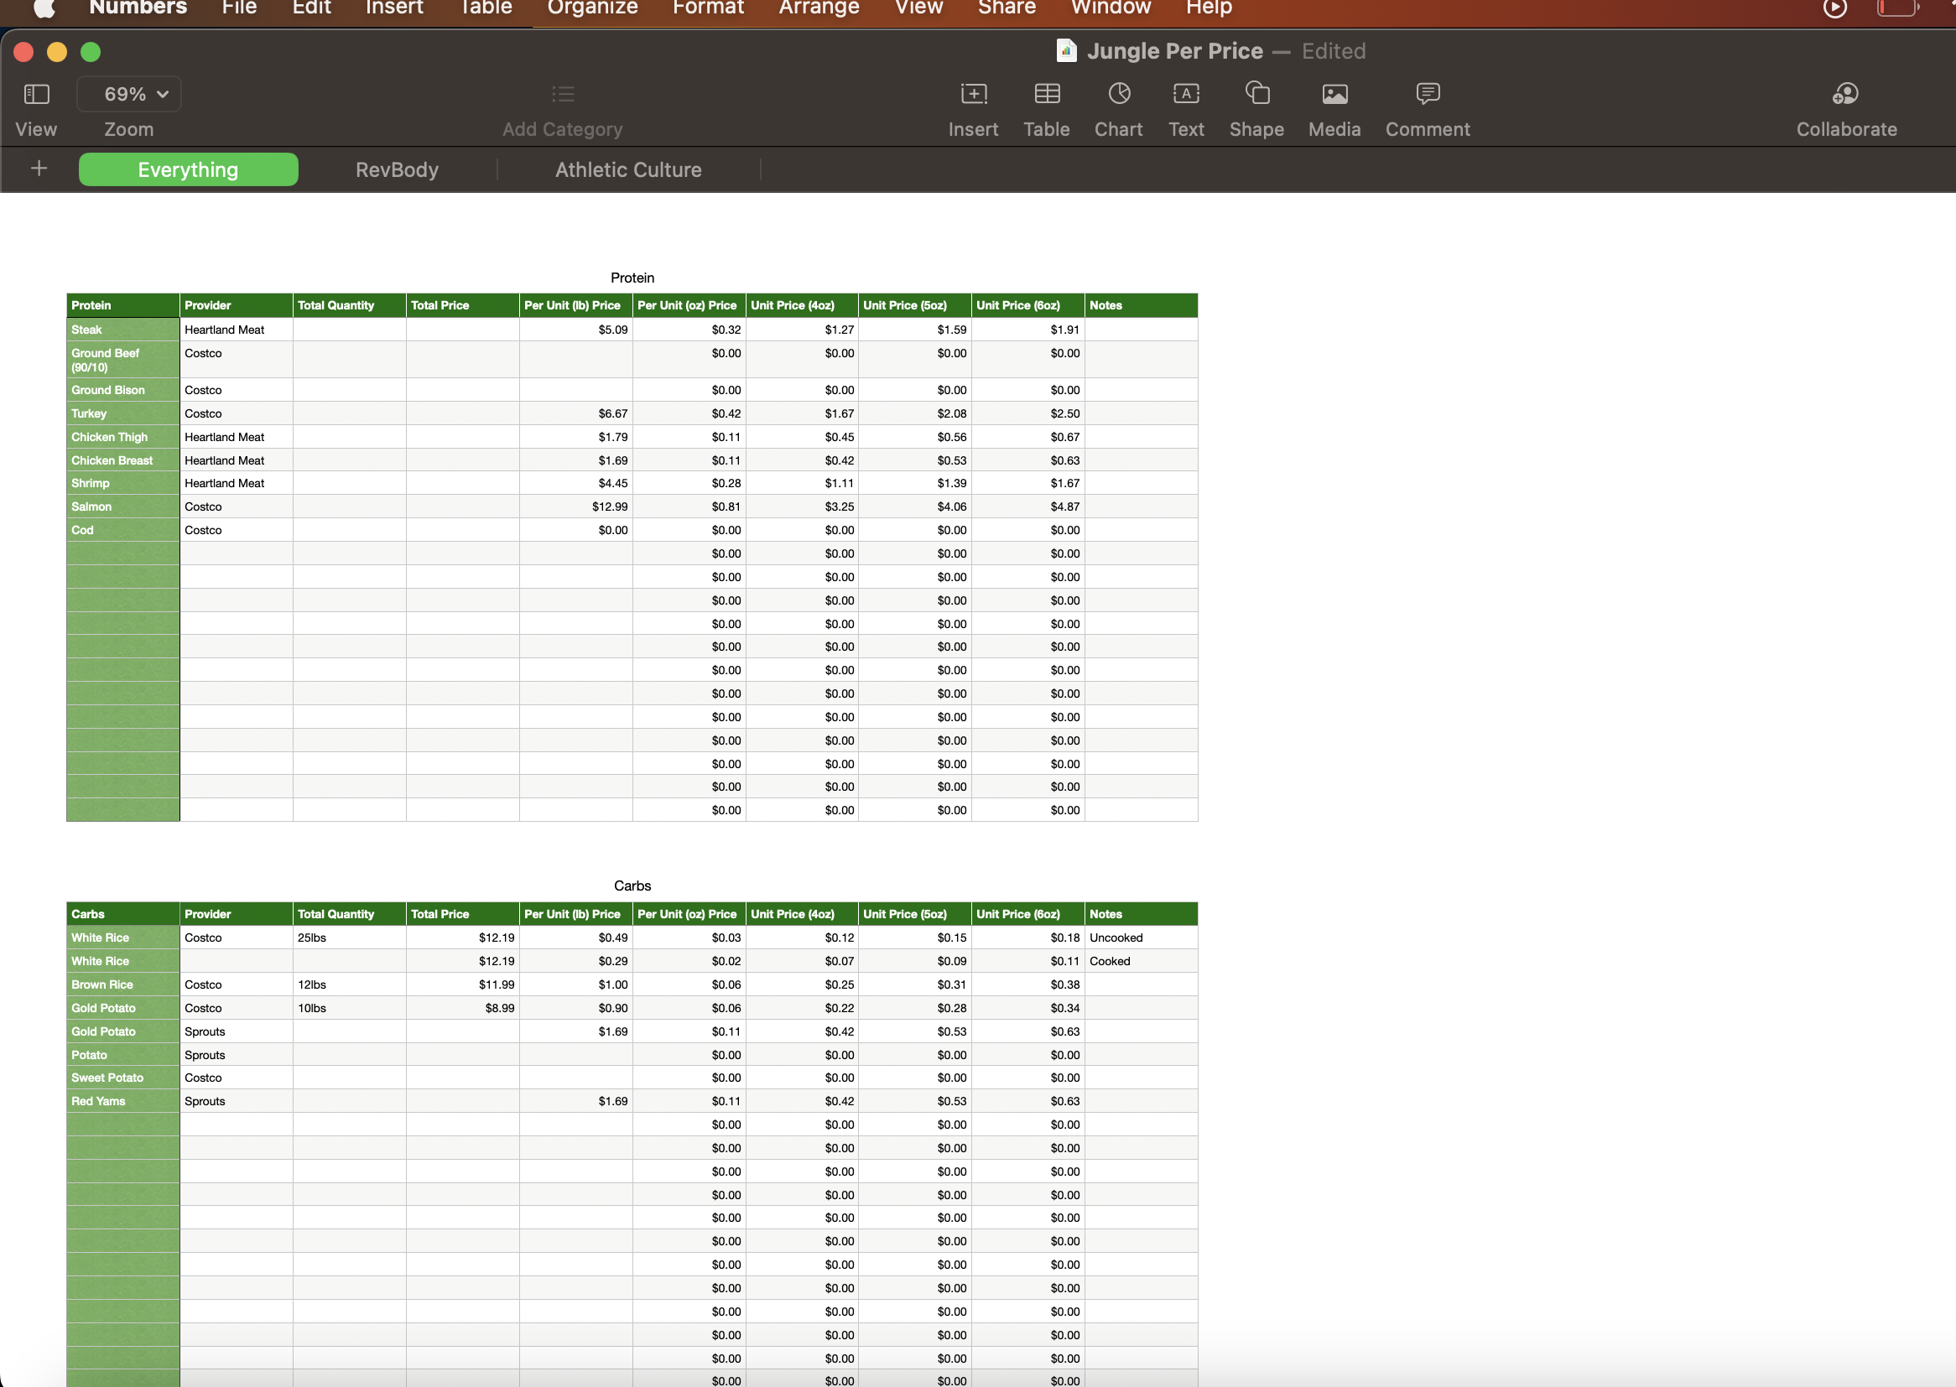This screenshot has width=1956, height=1387.
Task: Select the Everything sheet tab
Action: click(x=188, y=170)
